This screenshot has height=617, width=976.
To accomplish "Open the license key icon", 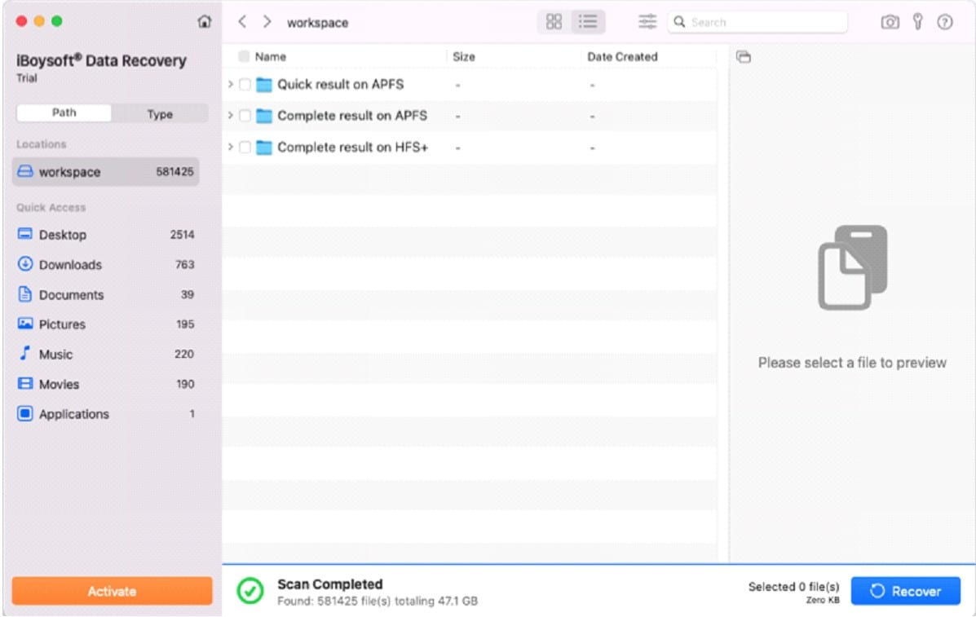I will [917, 23].
